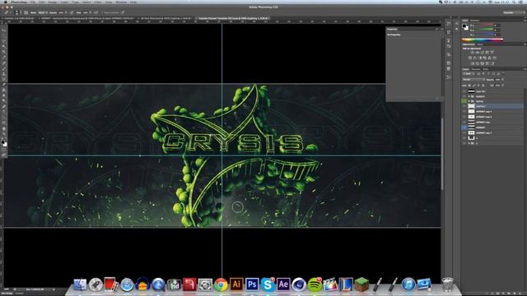Open the Window menu
The image size is (527, 296).
pos(121,2)
